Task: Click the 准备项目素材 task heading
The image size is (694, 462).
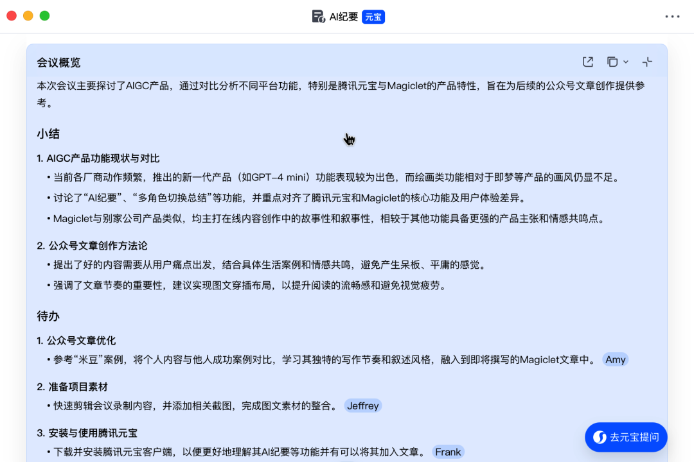Action: pyautogui.click(x=77, y=387)
